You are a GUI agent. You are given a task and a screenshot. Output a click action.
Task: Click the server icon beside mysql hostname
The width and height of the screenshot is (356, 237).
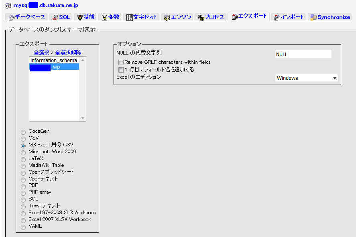[8, 6]
